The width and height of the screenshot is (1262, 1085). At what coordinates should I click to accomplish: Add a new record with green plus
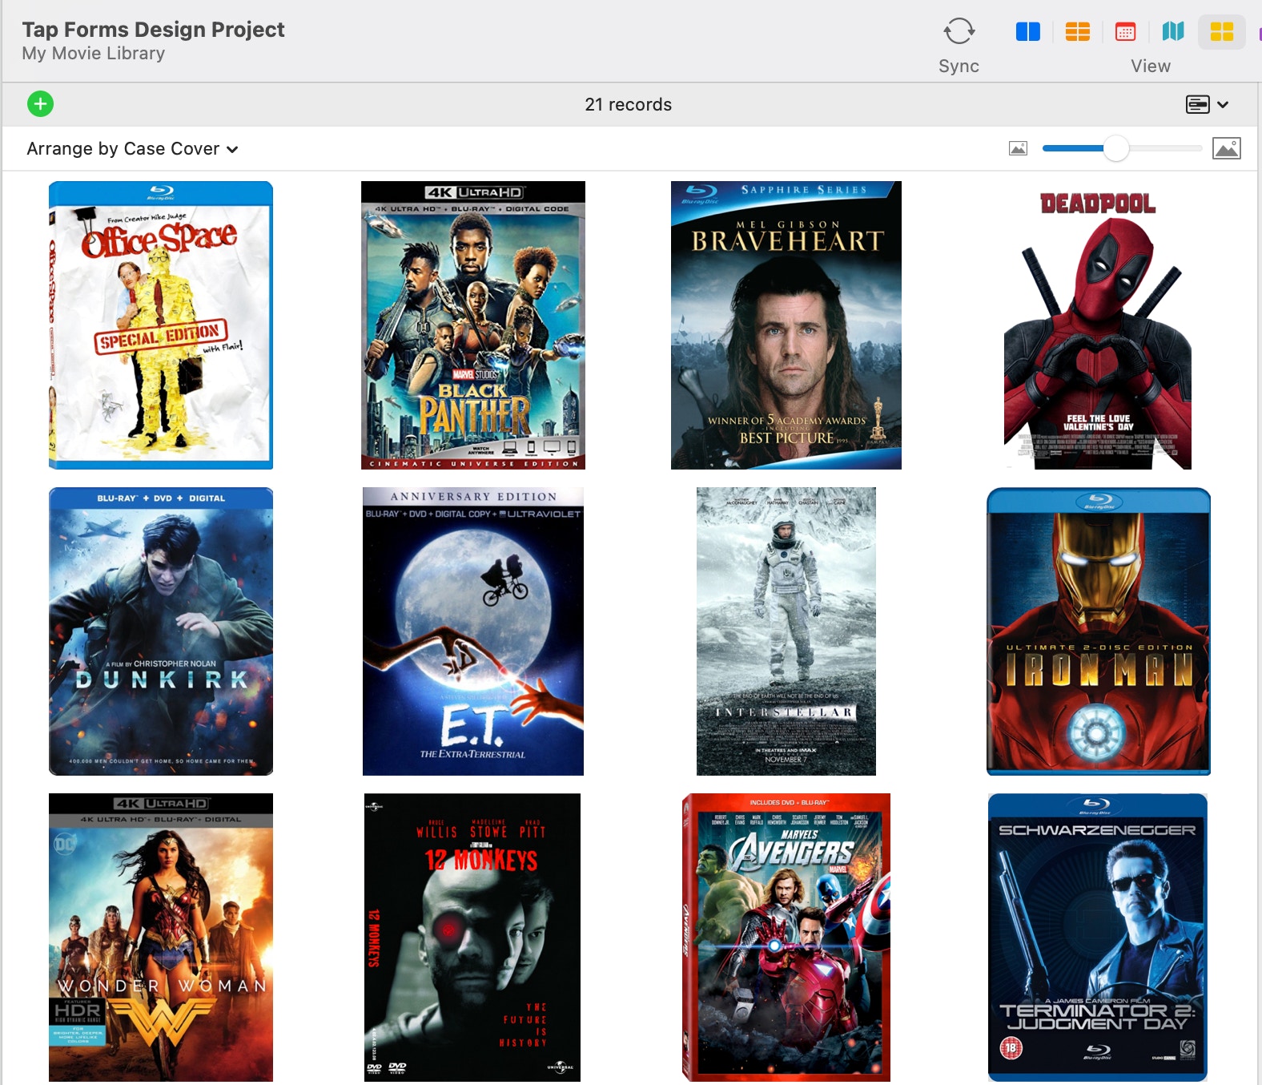pos(40,103)
